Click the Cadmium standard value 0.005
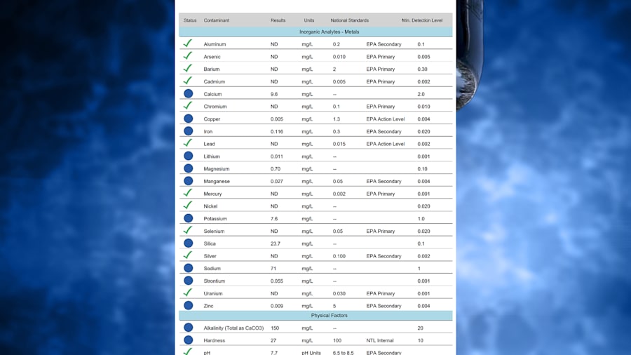This screenshot has height=355, width=631. tap(339, 81)
